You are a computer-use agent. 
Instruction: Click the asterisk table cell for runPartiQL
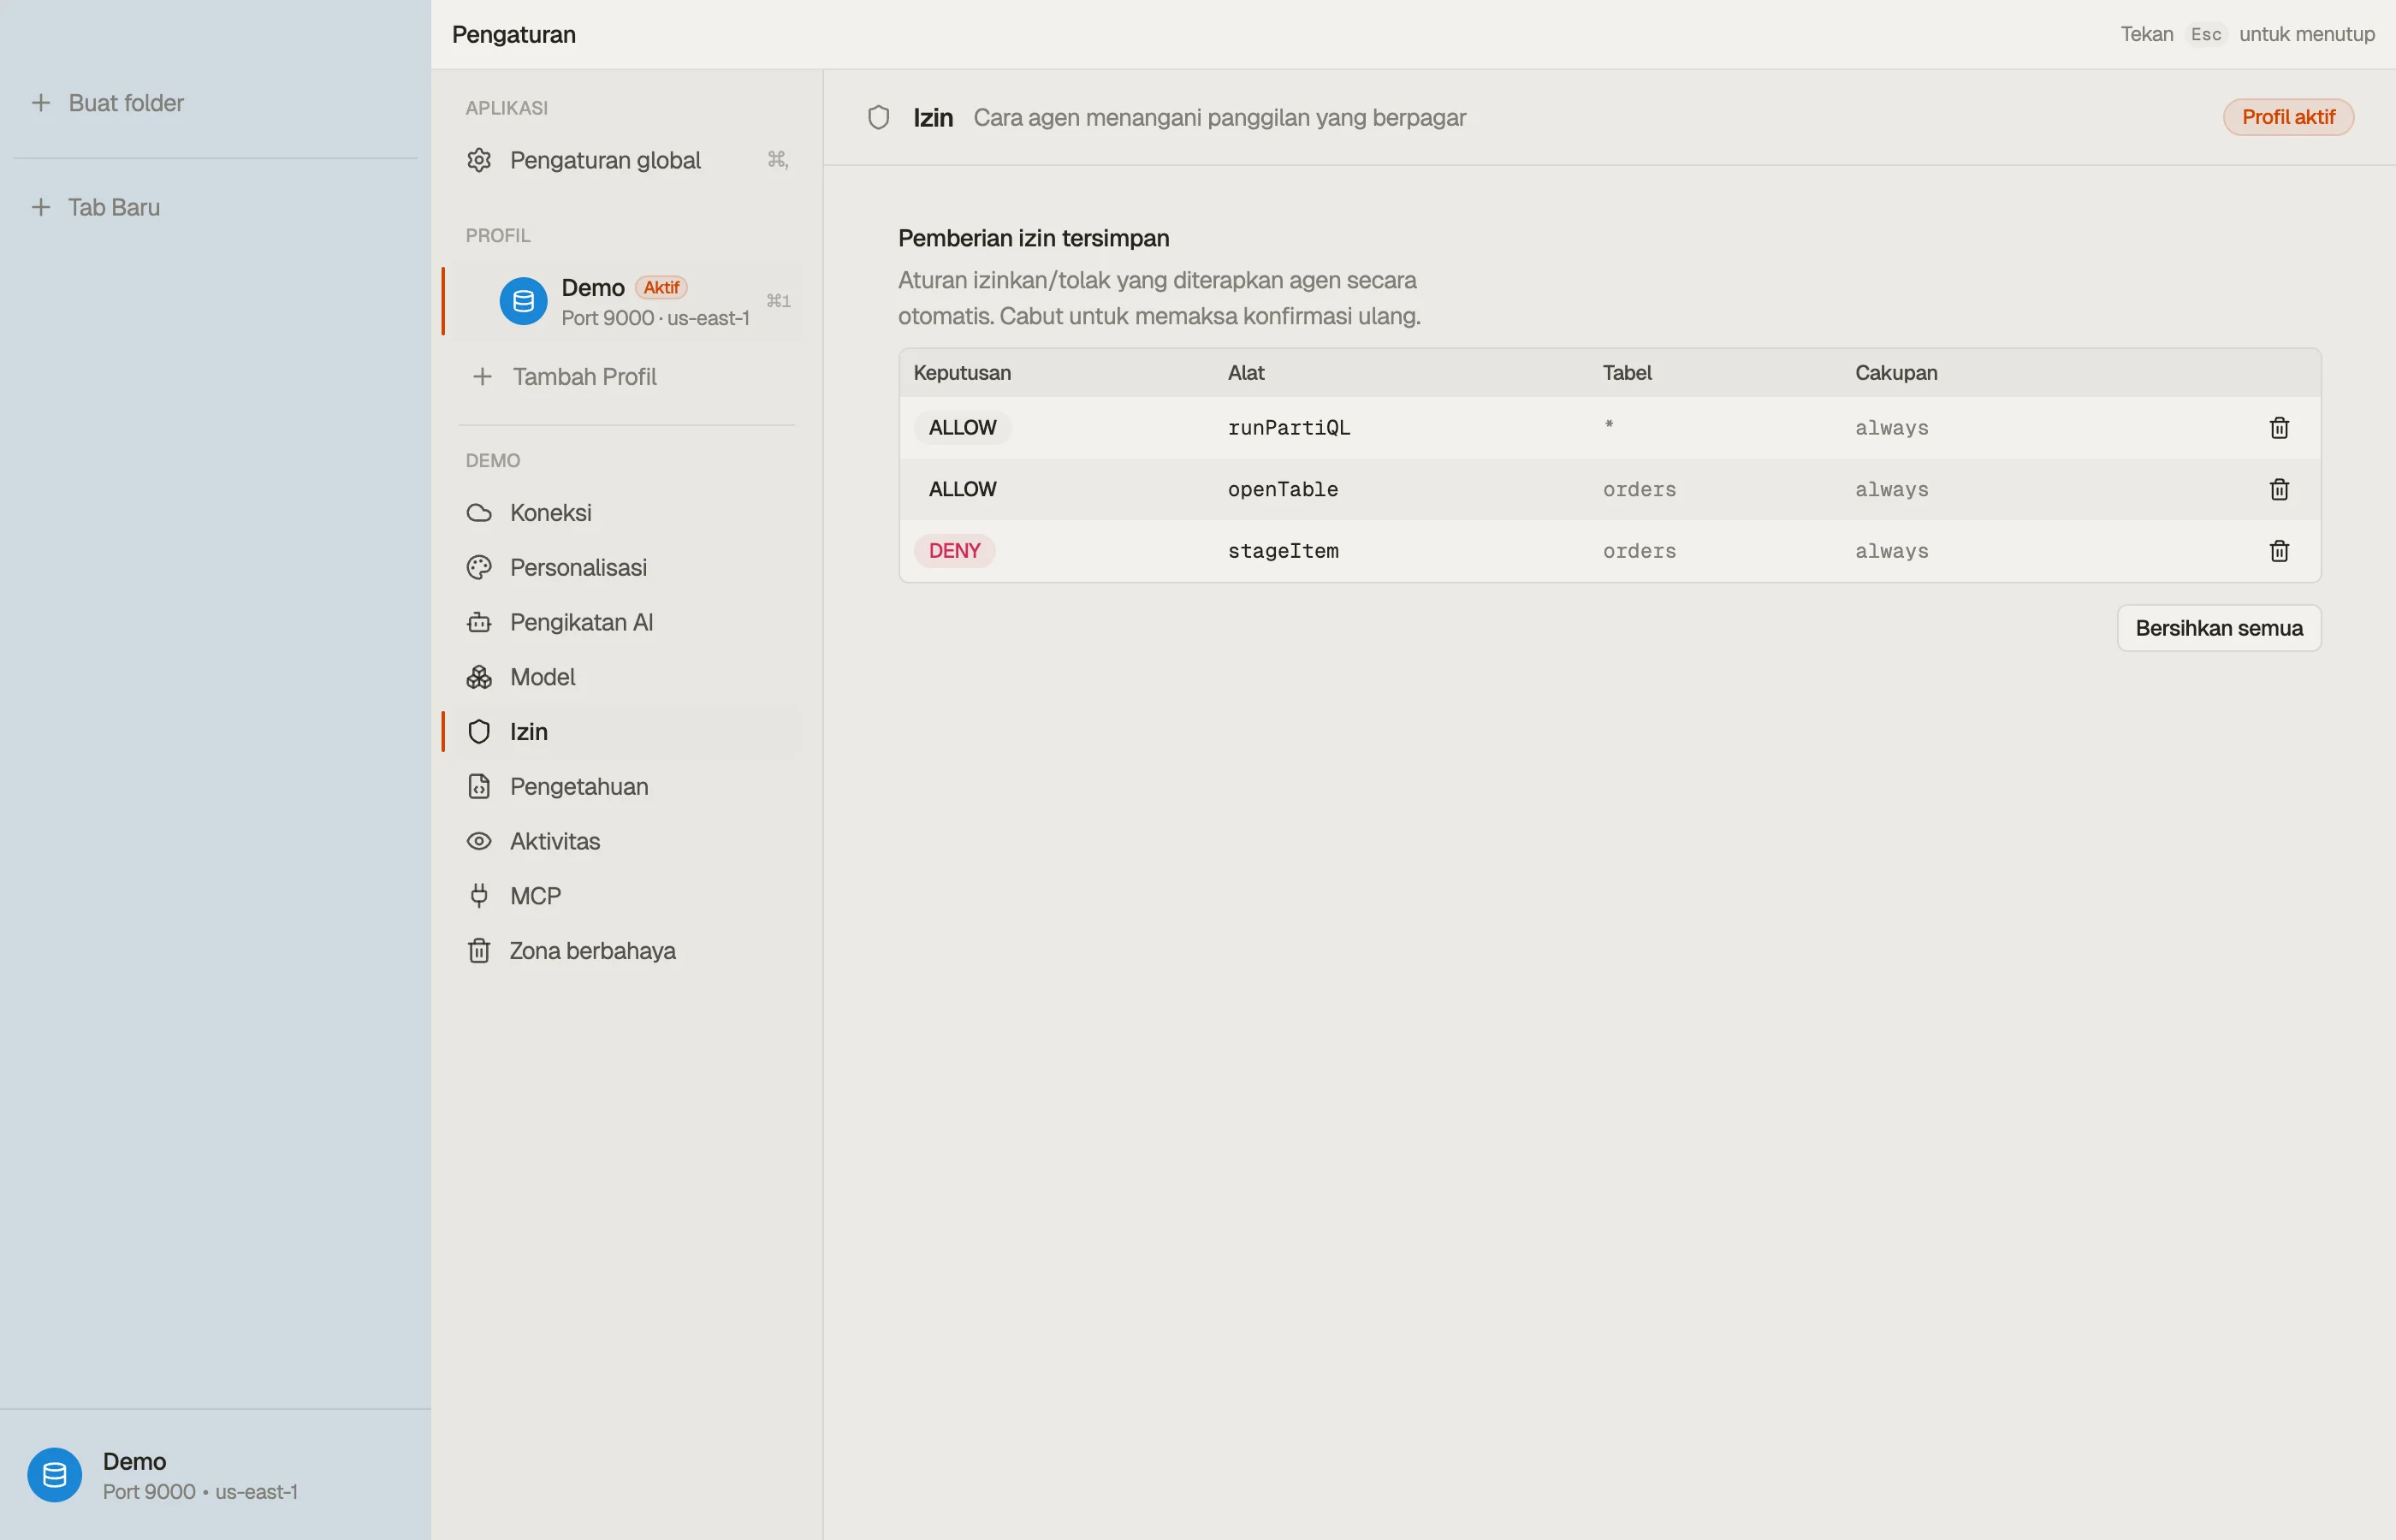pos(1608,425)
